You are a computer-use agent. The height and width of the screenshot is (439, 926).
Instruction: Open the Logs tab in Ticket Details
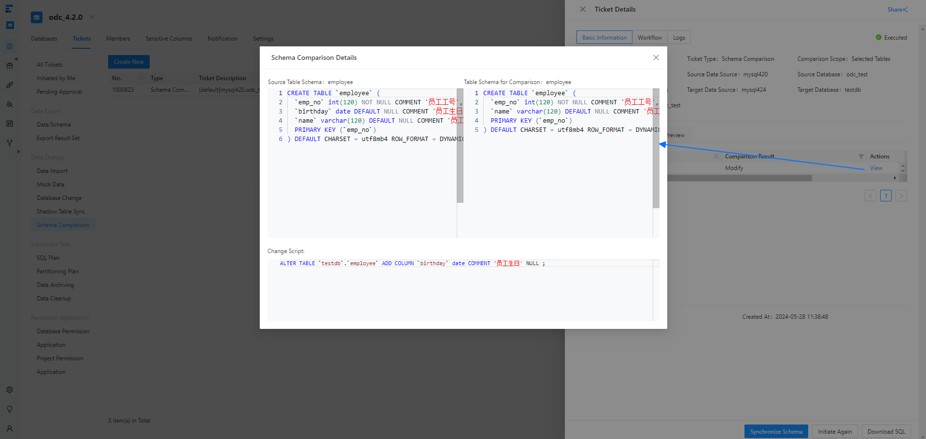[x=679, y=38]
